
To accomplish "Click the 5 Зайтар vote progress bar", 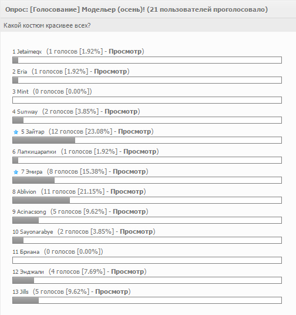I will click(147, 140).
